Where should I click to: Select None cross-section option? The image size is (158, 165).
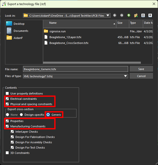pos(8,115)
